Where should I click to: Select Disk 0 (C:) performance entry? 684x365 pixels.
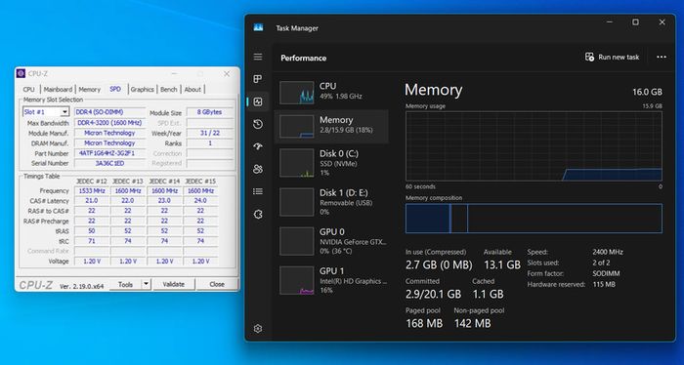331,163
